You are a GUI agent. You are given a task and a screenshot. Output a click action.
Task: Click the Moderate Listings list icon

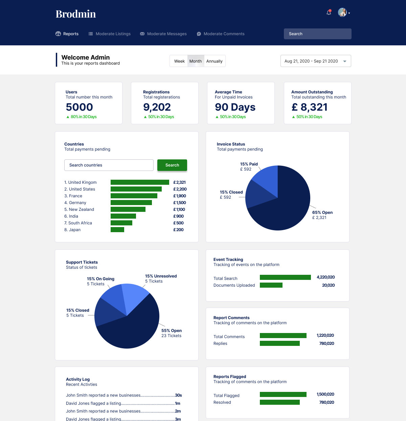point(91,34)
